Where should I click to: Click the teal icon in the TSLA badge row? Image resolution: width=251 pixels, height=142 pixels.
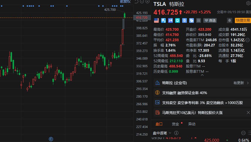tap(177, 20)
